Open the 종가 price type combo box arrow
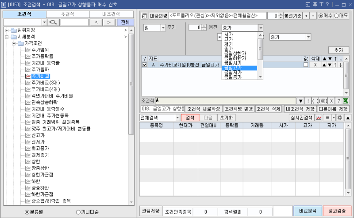Image resolution: width=354 pixels, height=218 pixels. (x=261, y=28)
